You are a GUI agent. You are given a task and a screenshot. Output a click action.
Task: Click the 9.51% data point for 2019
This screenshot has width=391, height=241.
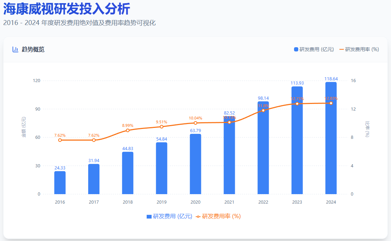tap(161, 126)
